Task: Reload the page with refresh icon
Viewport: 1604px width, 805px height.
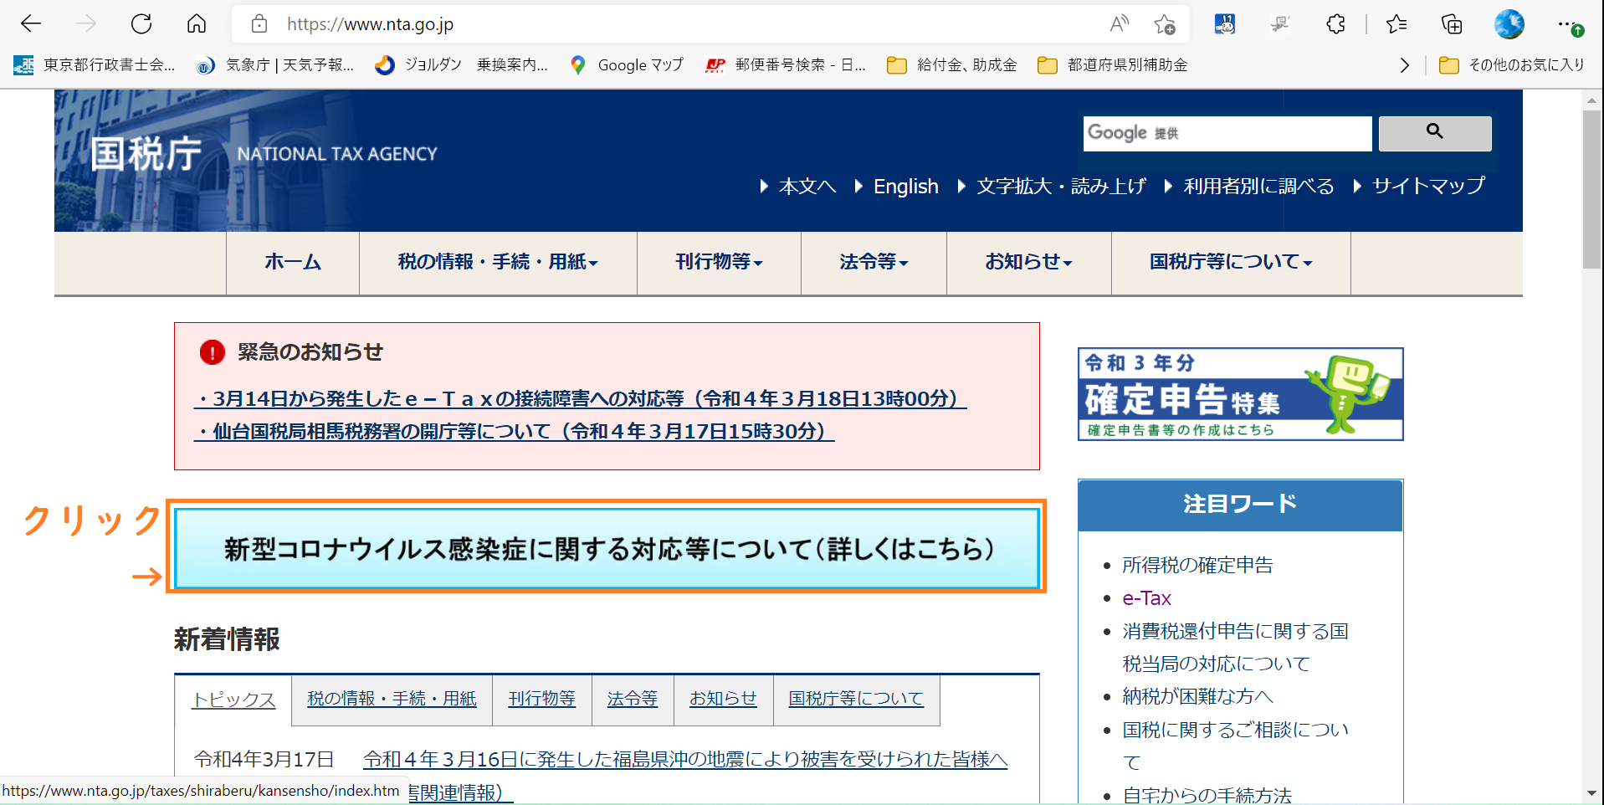Action: click(141, 24)
